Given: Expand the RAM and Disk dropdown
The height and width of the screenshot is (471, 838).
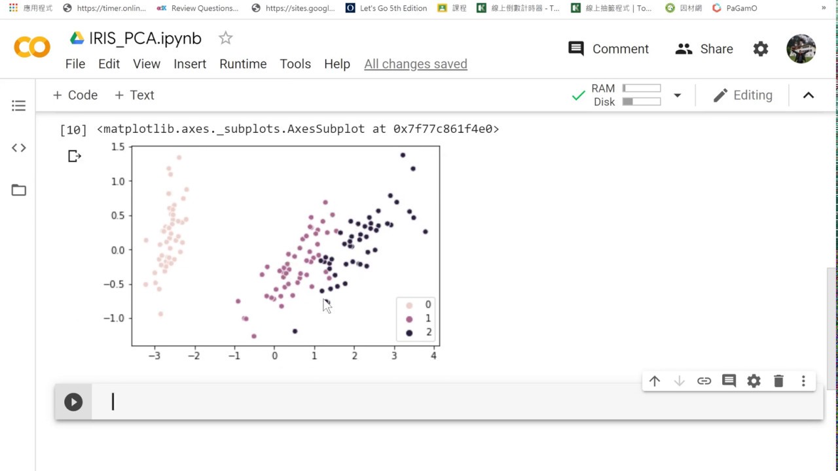Looking at the screenshot, I should (x=678, y=96).
